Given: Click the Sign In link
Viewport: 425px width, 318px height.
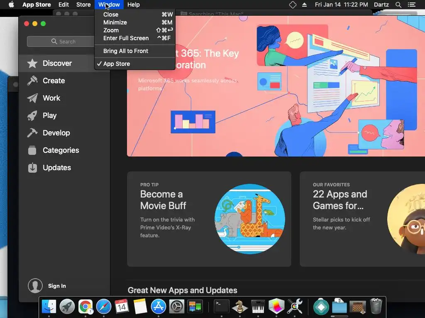Looking at the screenshot, I should click(x=57, y=286).
